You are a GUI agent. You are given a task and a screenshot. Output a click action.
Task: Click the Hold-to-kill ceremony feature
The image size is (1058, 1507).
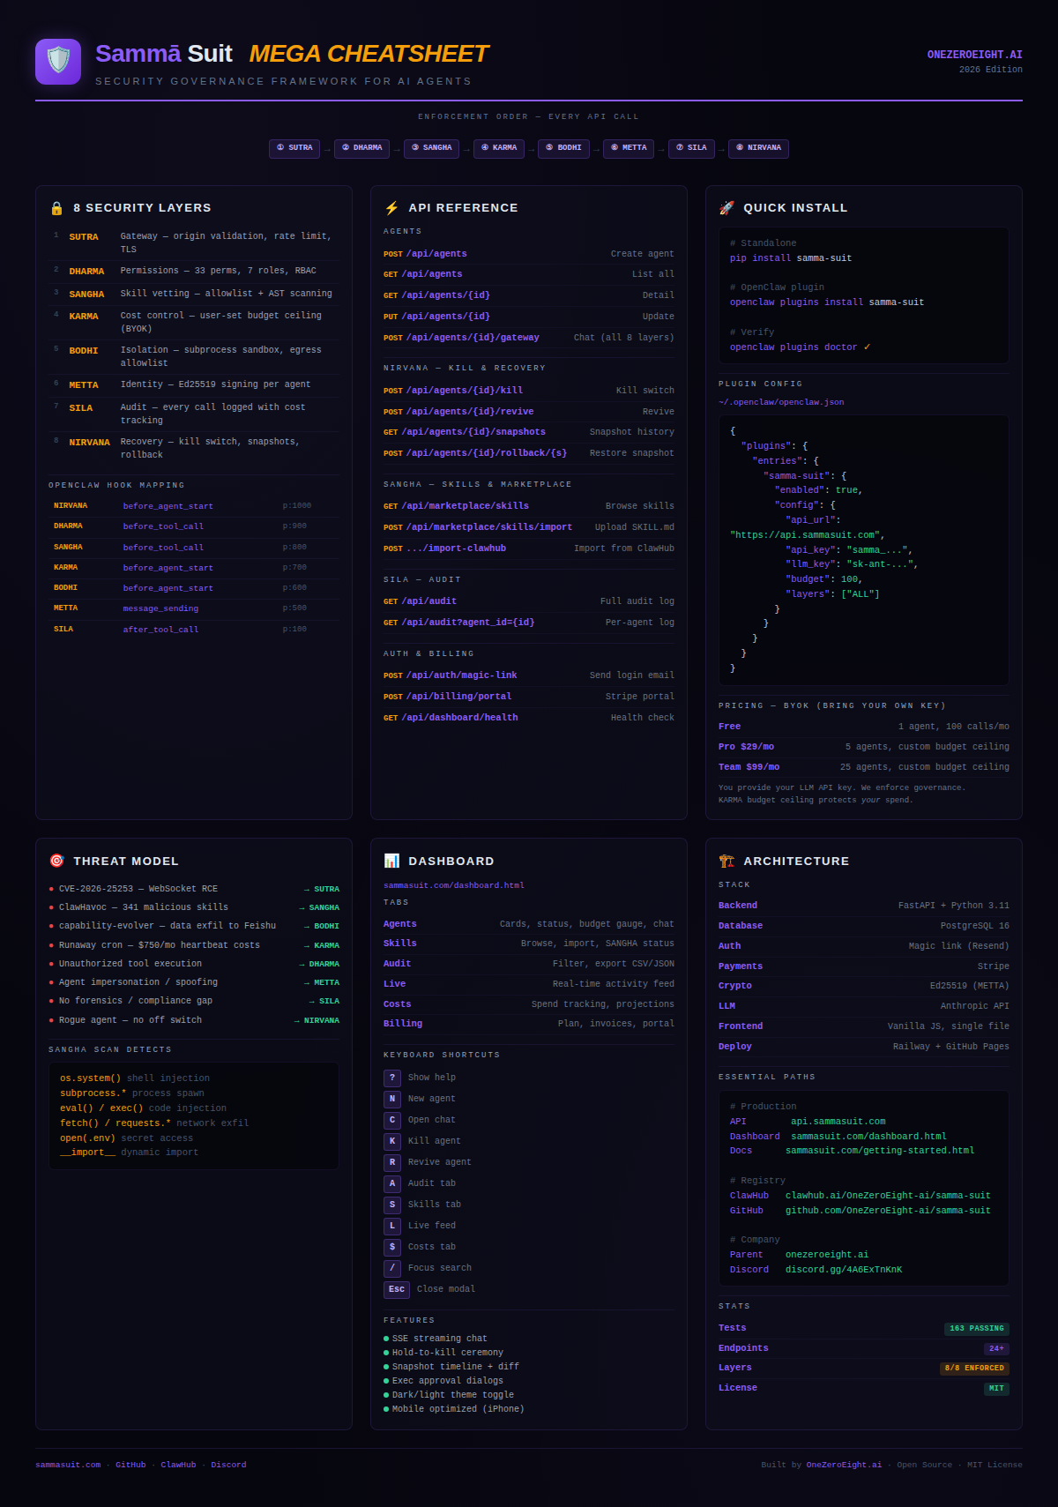(447, 1353)
